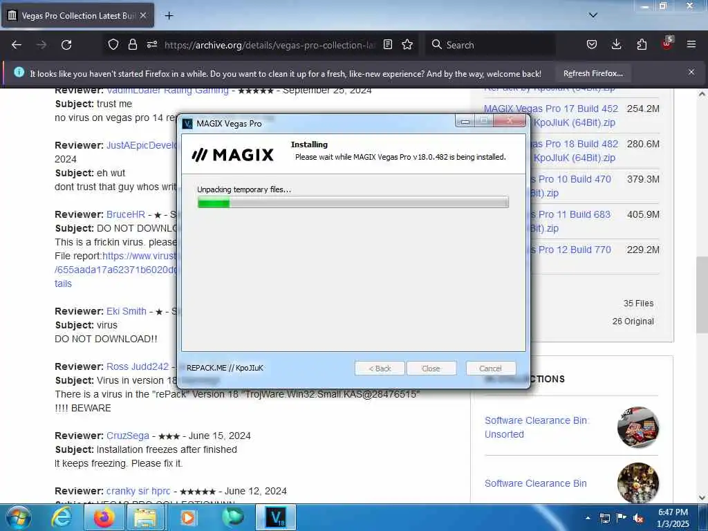Open reviewer JustAEpicDevel profile link
Viewport: 708px width, 531px height.
[142, 145]
